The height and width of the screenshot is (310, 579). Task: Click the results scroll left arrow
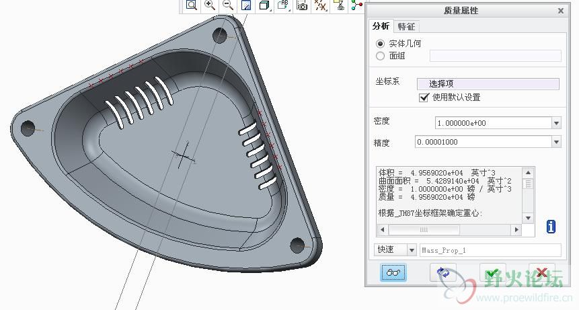coord(382,229)
